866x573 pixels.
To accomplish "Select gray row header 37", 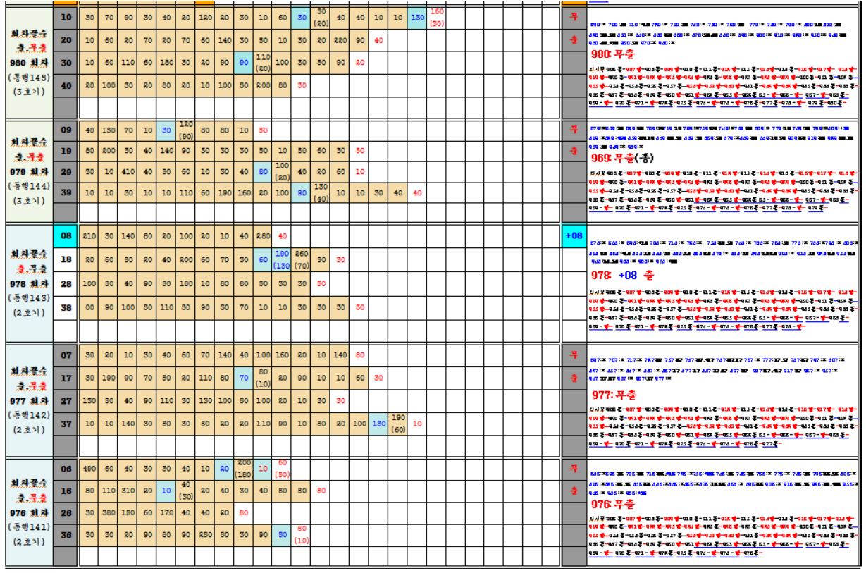I will coord(66,424).
